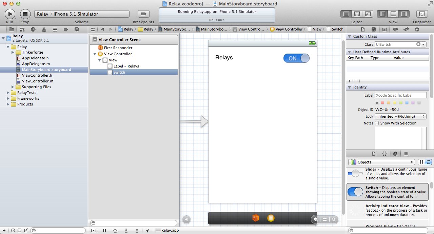
Task: Open the Relay scheme selector
Action: click(x=82, y=14)
